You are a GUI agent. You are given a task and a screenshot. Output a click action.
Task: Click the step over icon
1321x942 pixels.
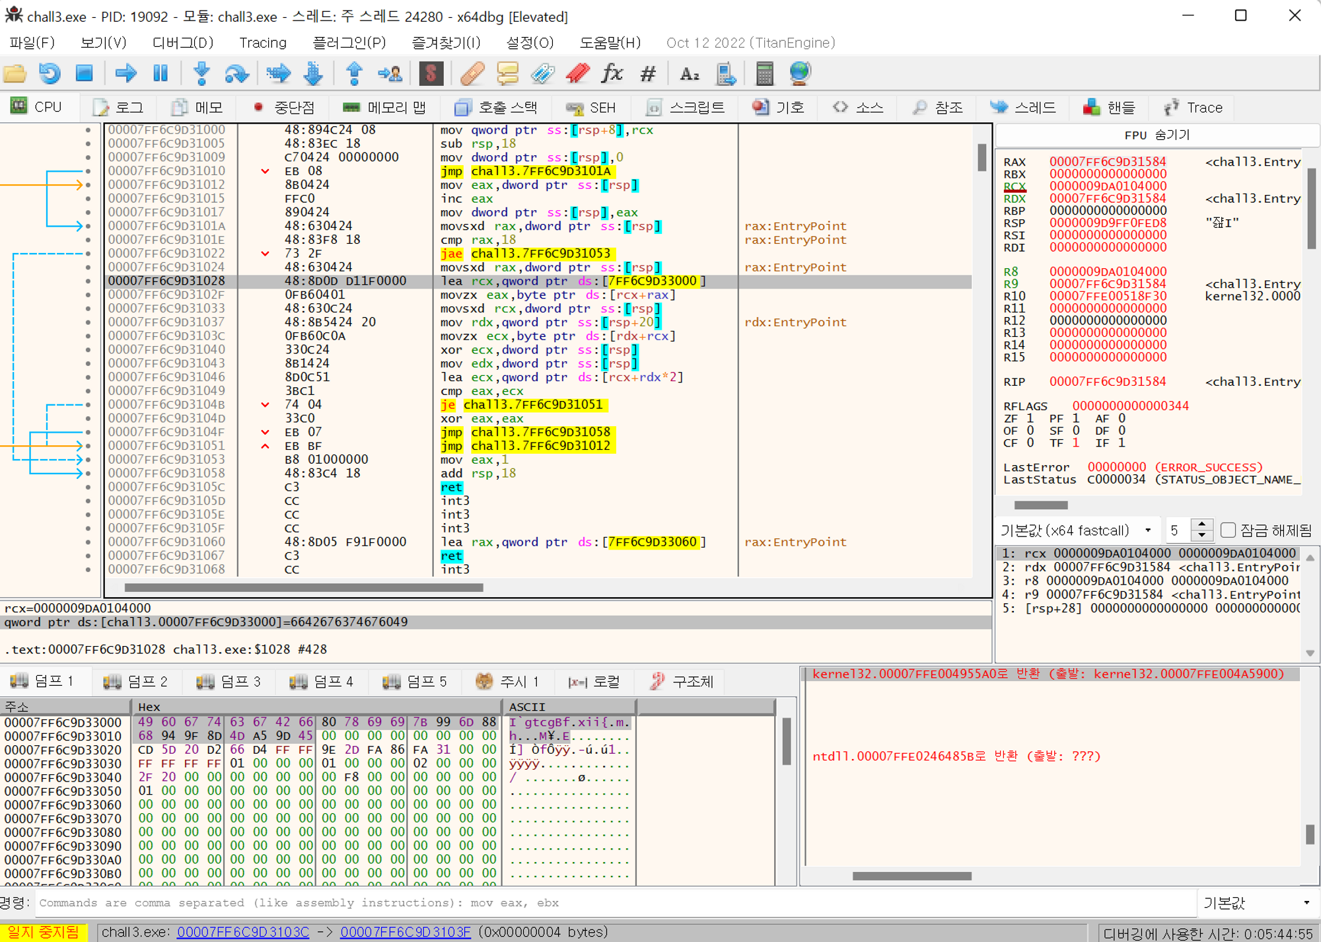point(236,73)
